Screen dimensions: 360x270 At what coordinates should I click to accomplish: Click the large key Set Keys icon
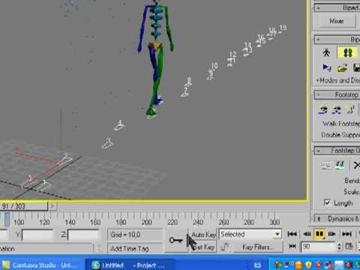pyautogui.click(x=175, y=240)
